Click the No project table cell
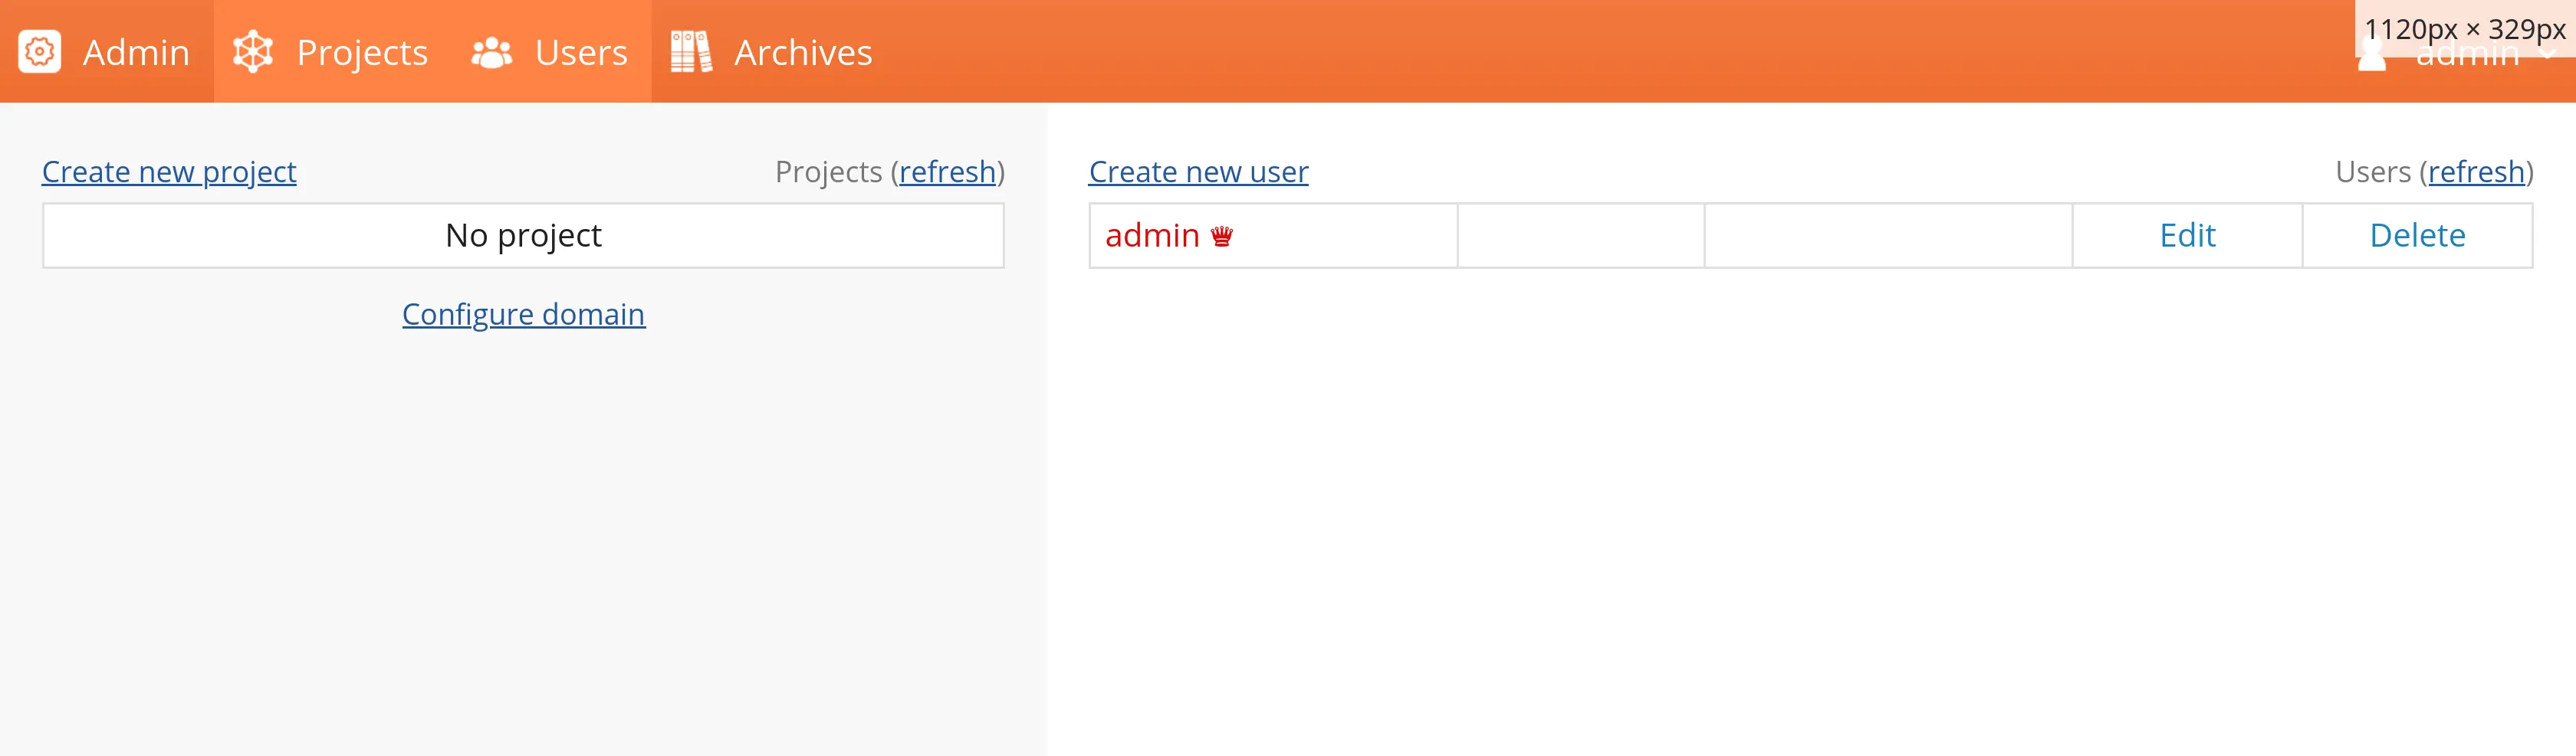Screen dimensions: 2576x756 [x=523, y=236]
